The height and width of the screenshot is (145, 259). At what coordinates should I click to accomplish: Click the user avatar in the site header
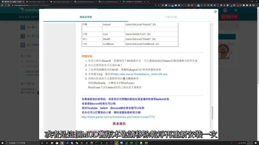point(225,10)
